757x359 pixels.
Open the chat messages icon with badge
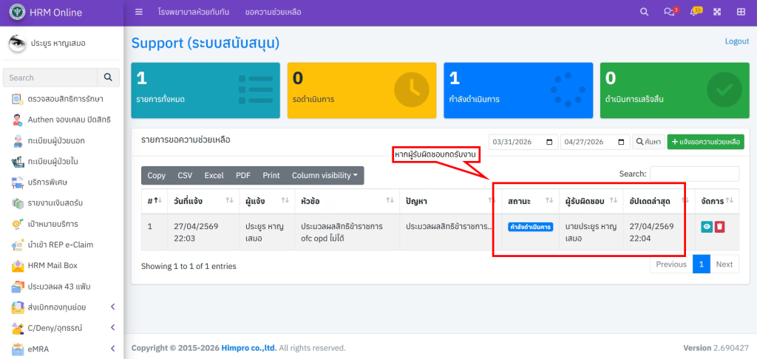tap(670, 12)
